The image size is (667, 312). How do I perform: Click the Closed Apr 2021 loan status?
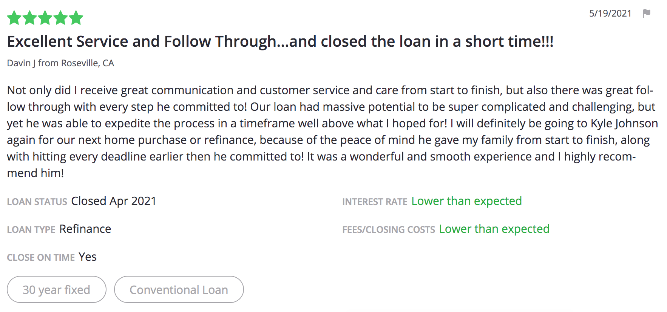[x=114, y=201]
